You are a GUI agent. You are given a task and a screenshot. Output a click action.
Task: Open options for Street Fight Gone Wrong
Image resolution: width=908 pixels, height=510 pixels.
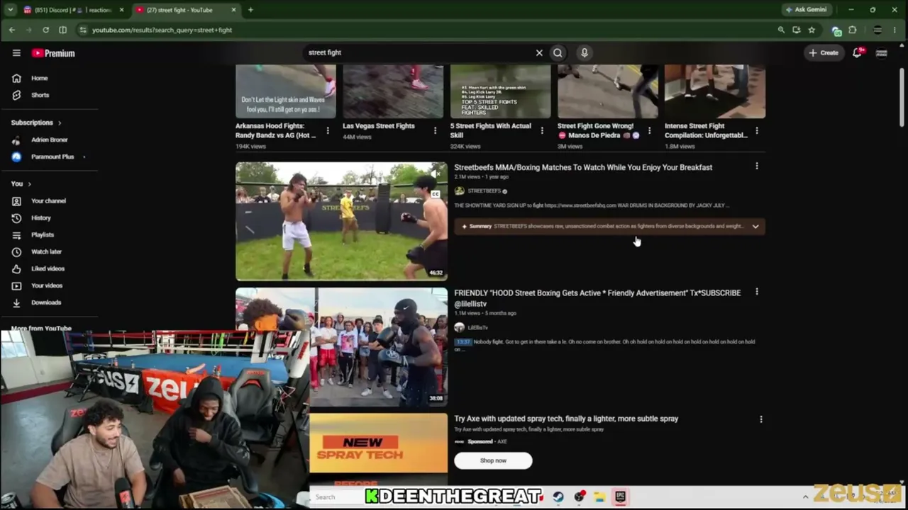click(x=649, y=130)
